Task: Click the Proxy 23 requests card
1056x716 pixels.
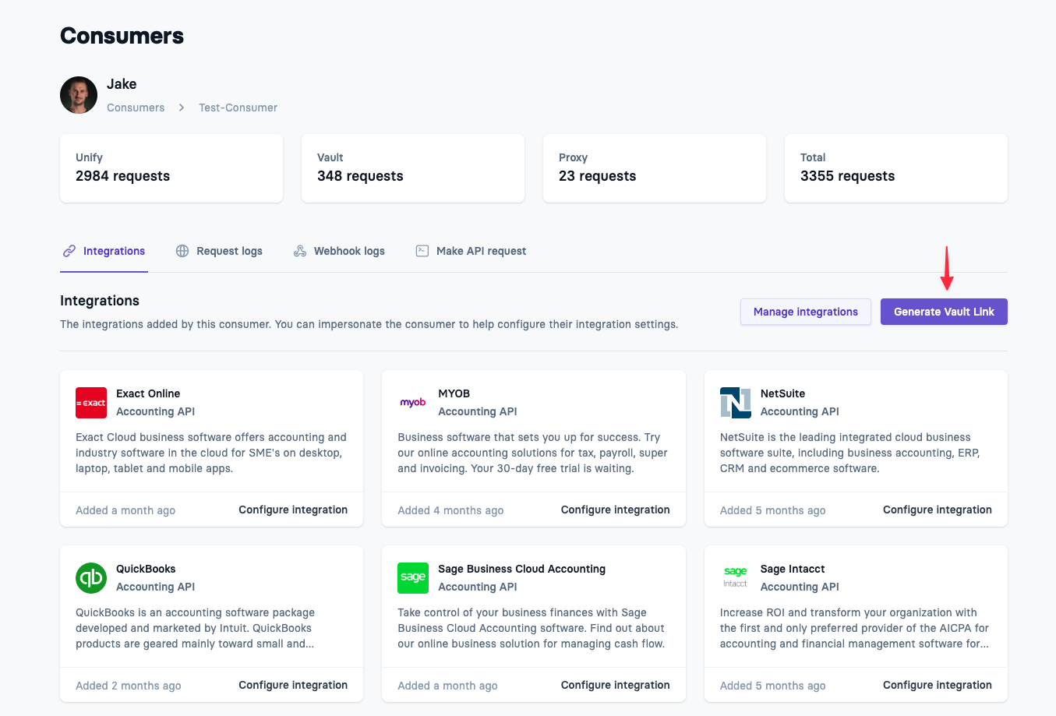Action: click(655, 168)
